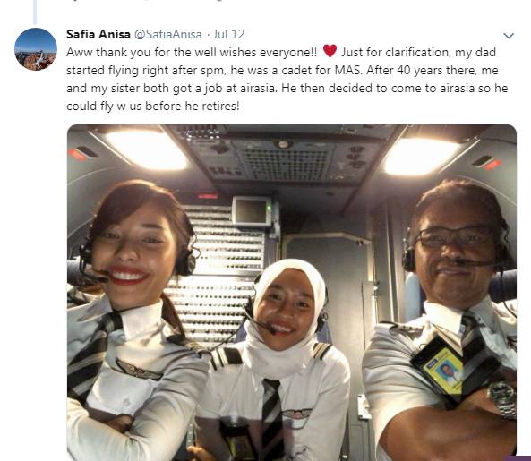Click the yellow ID badge in photo
Screen dimensions: 531x461
(443, 372)
